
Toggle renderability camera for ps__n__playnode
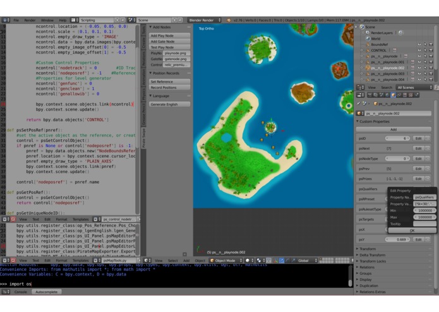click(431, 56)
